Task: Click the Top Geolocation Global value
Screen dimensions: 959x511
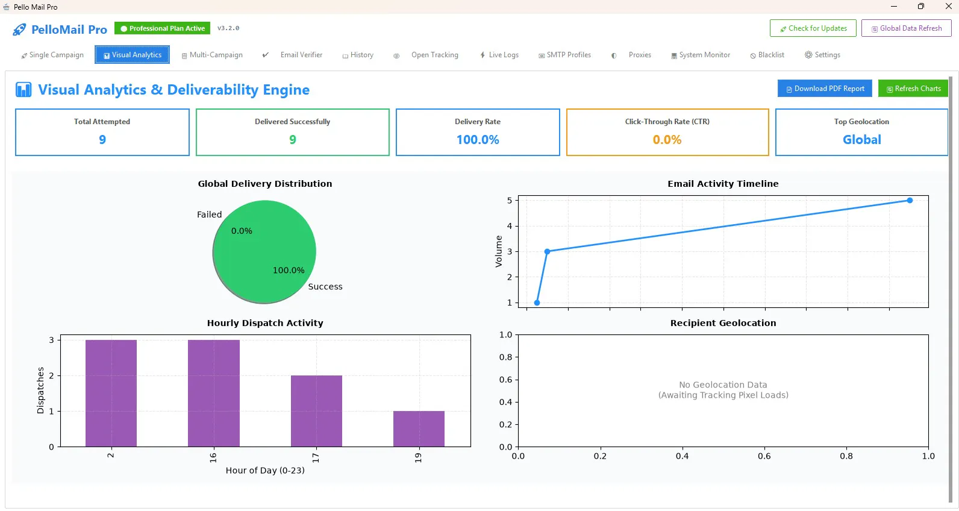Action: [x=862, y=140]
